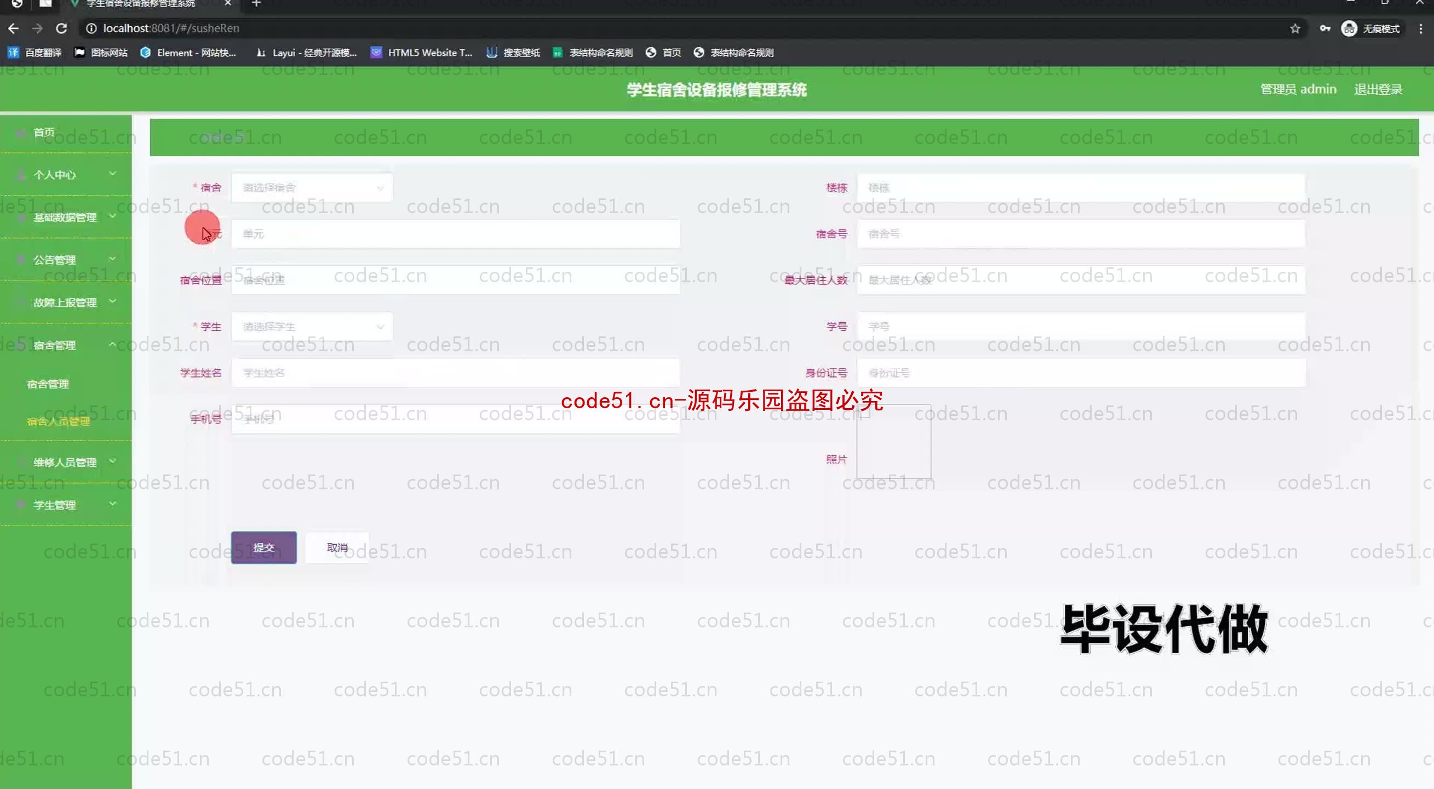Image resolution: width=1434 pixels, height=789 pixels.
Task: Click the 学号 input field
Action: pos(1081,327)
